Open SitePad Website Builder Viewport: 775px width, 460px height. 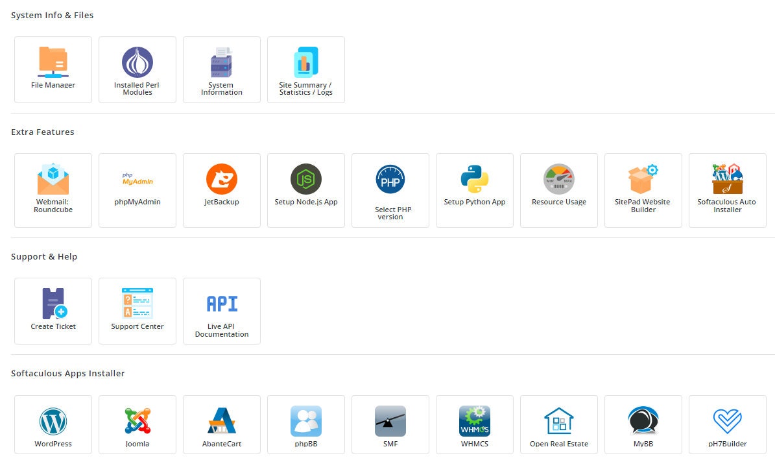coord(643,190)
